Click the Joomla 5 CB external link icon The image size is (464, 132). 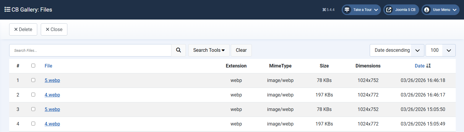[389, 10]
